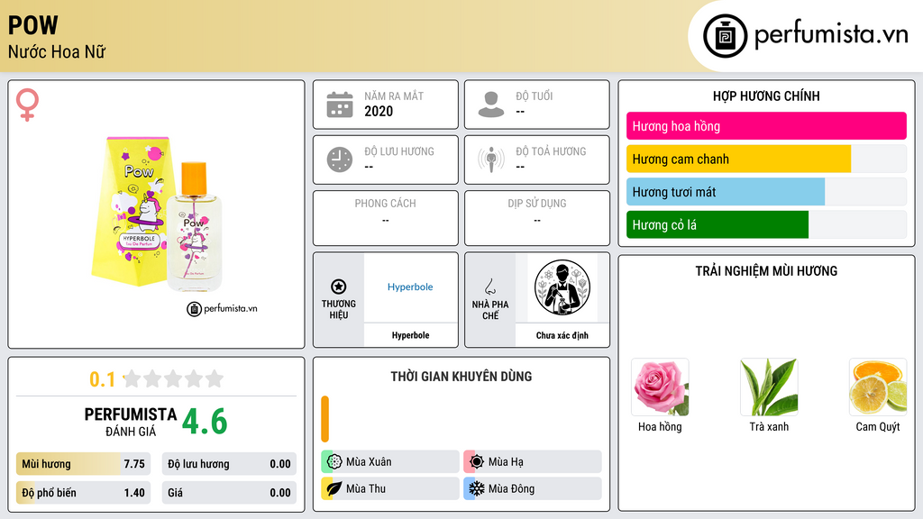The height and width of the screenshot is (519, 923).
Task: Click the nose icon above Nhà pha chế
Action: [x=489, y=287]
